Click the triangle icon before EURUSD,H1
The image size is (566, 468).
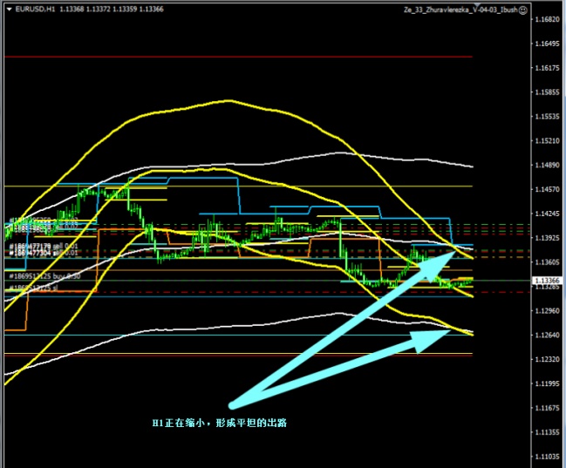pos(8,10)
